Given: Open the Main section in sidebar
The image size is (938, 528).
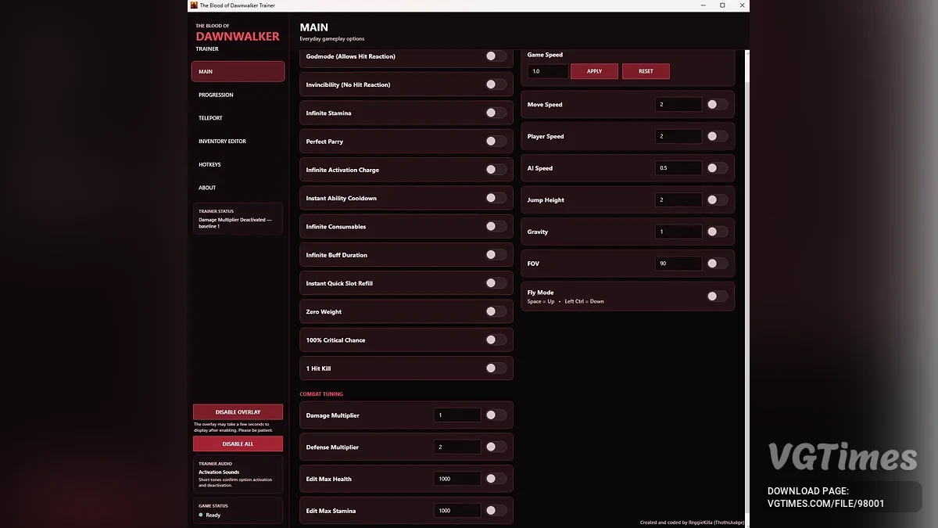Looking at the screenshot, I should click(x=238, y=71).
